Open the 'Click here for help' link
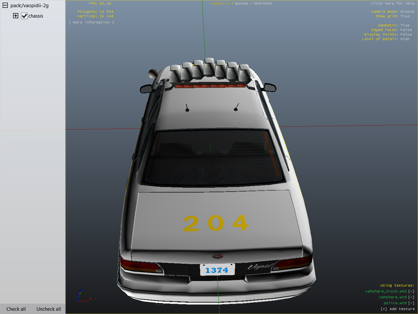This screenshot has height=314, width=418. click(x=393, y=3)
